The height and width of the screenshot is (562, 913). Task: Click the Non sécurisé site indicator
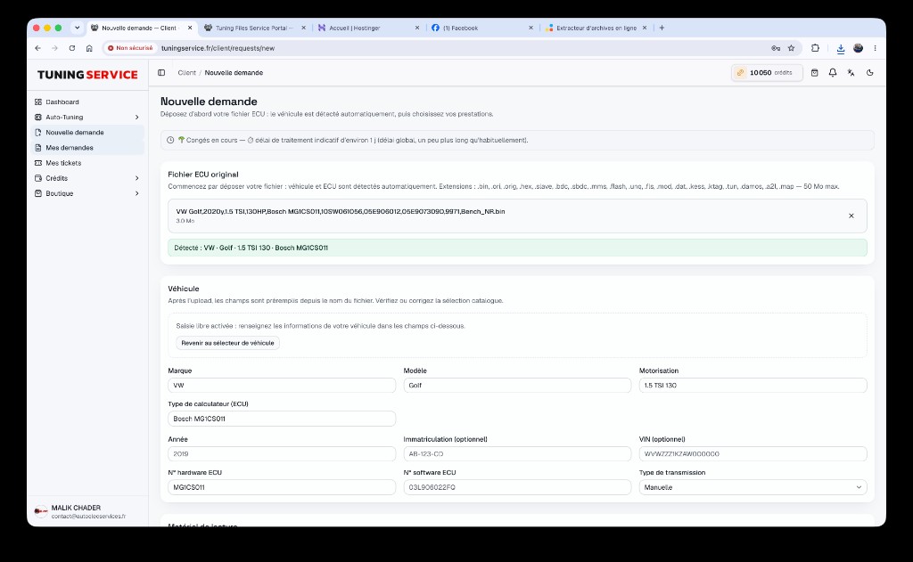pos(130,48)
